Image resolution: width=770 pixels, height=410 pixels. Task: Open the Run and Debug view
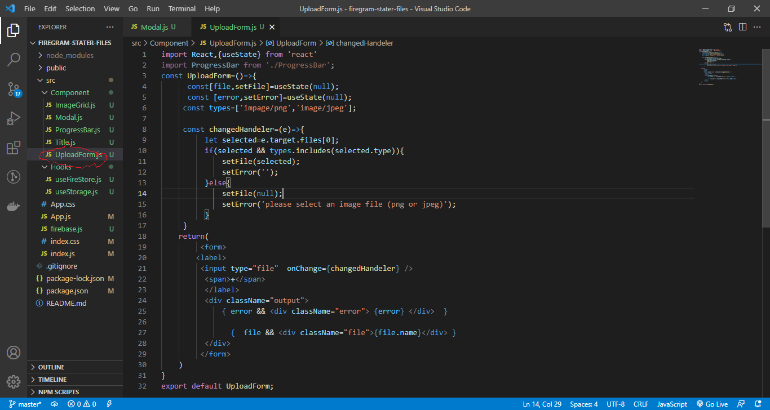(x=14, y=118)
